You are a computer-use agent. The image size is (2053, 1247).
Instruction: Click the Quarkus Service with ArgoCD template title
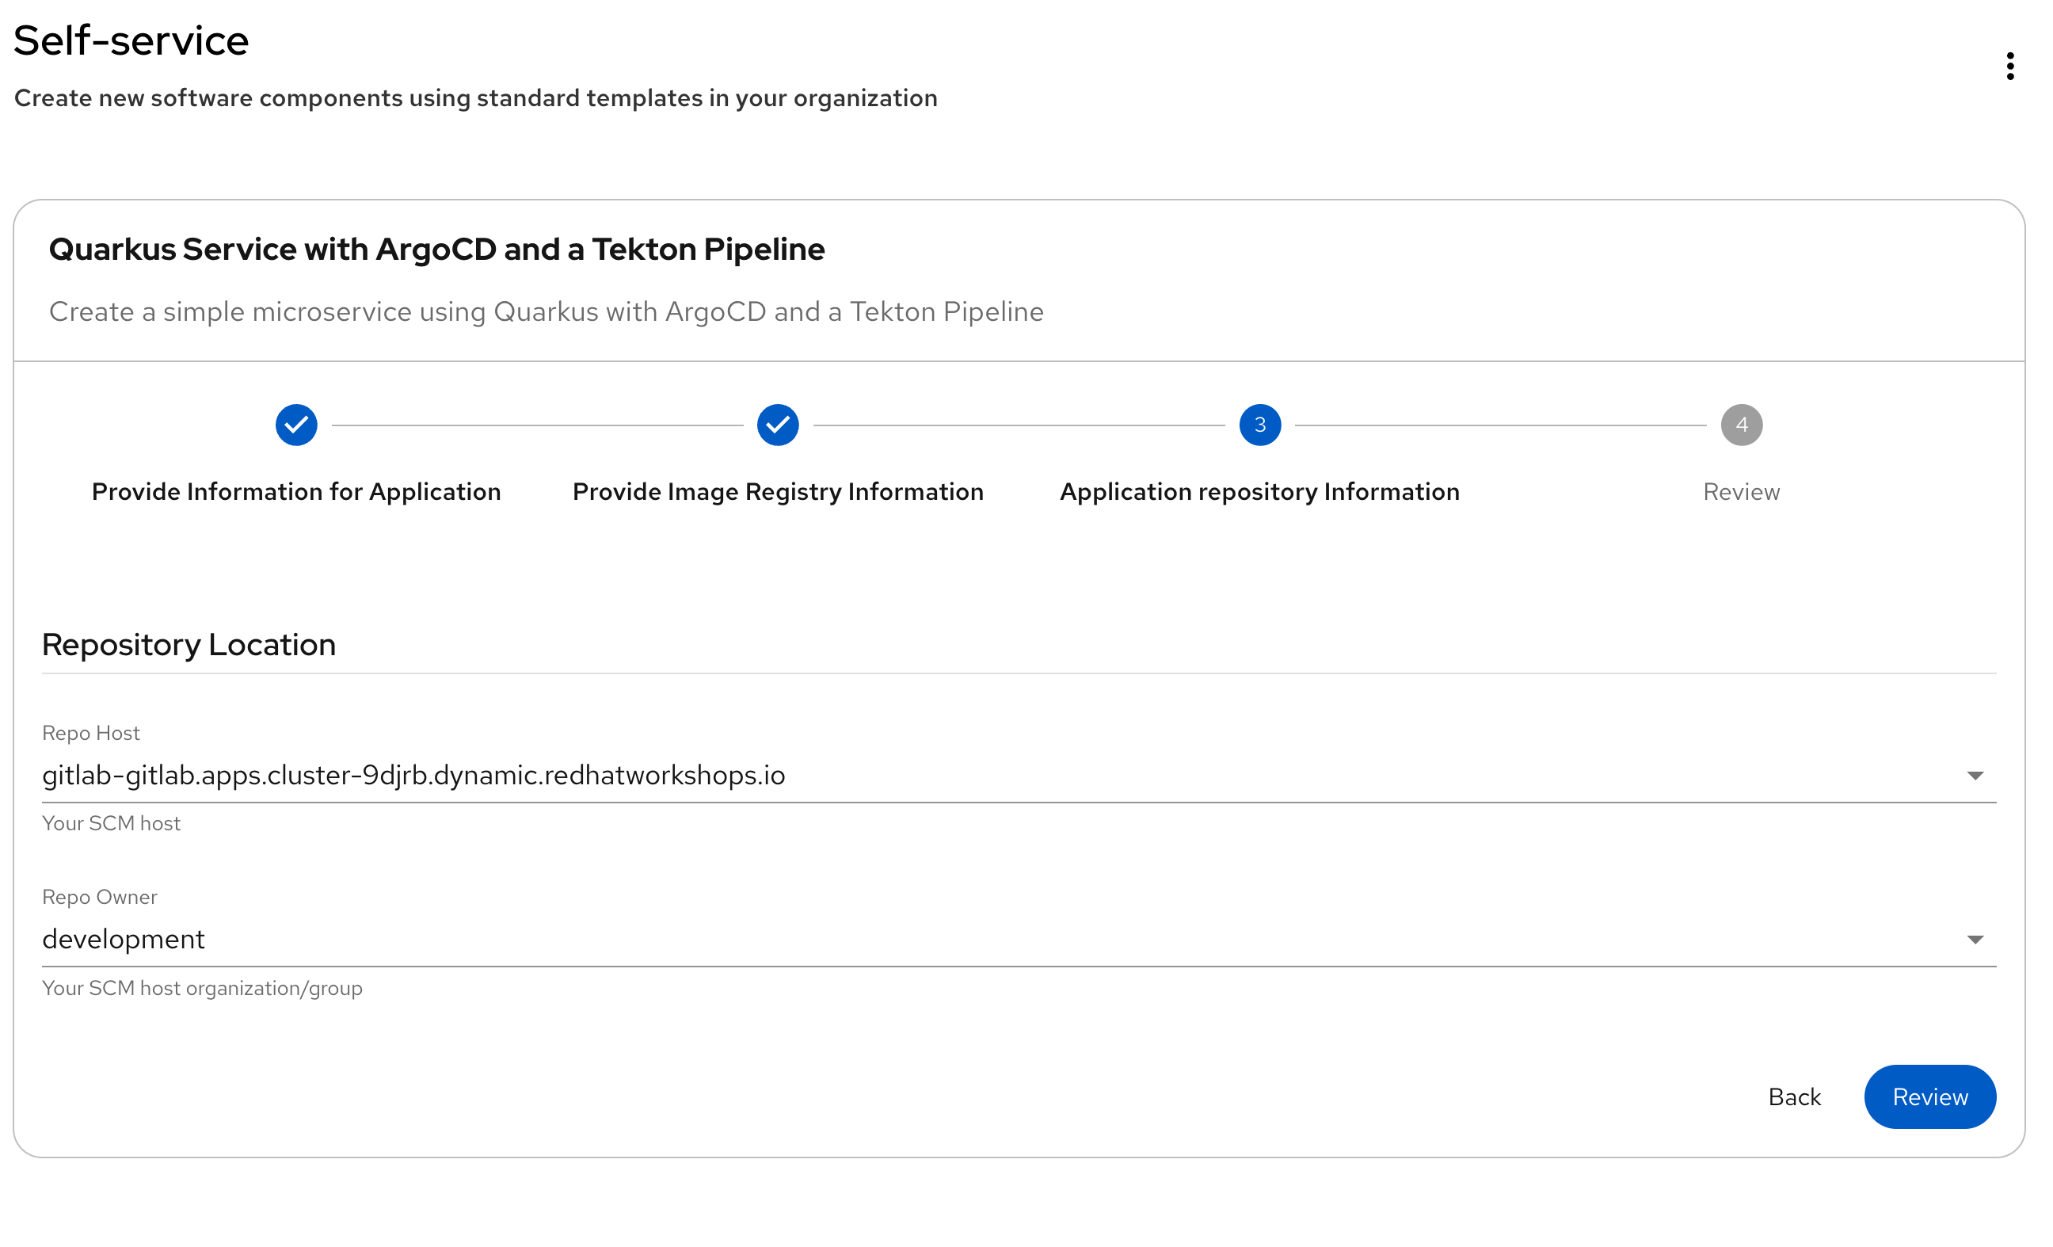[x=436, y=249]
